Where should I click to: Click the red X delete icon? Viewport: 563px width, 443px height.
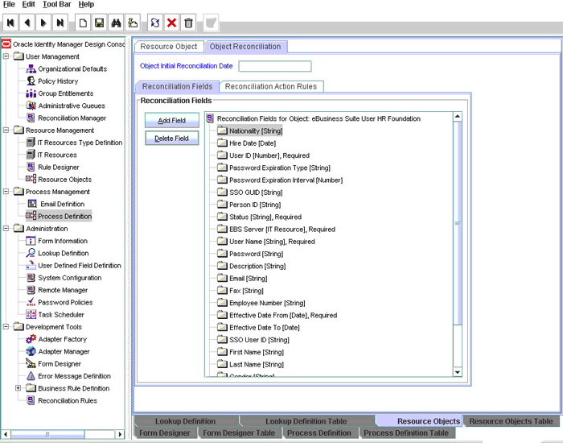coord(171,23)
